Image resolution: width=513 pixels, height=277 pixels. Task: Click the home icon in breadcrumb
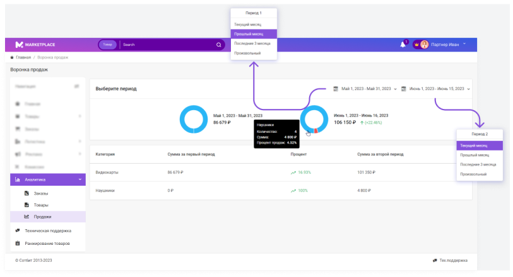(x=13, y=57)
